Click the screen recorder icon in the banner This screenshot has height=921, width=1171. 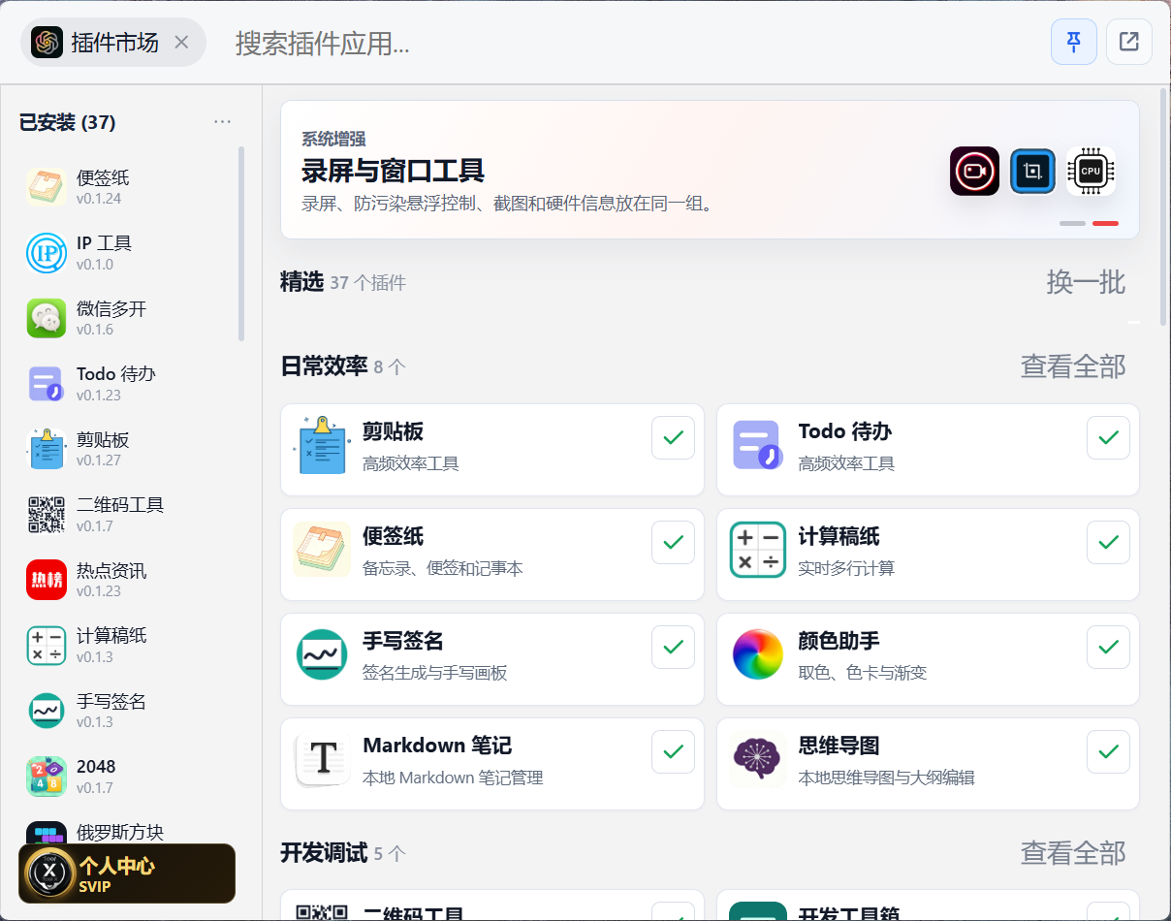click(x=974, y=172)
